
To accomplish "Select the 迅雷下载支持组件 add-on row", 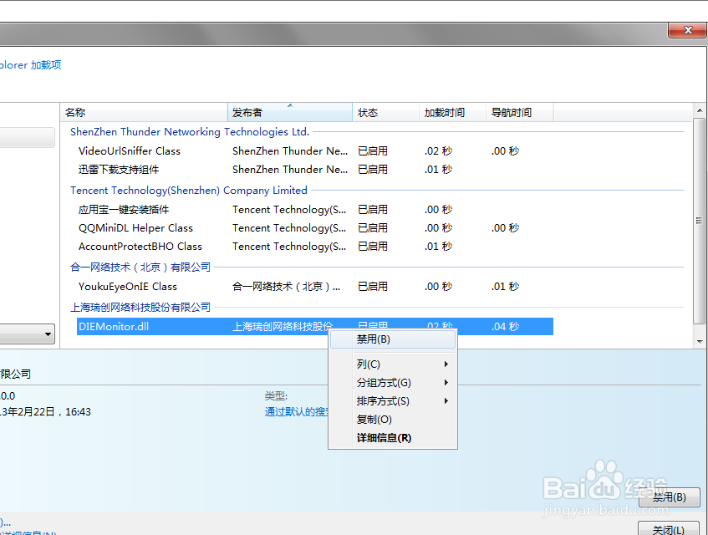I will tap(315, 170).
